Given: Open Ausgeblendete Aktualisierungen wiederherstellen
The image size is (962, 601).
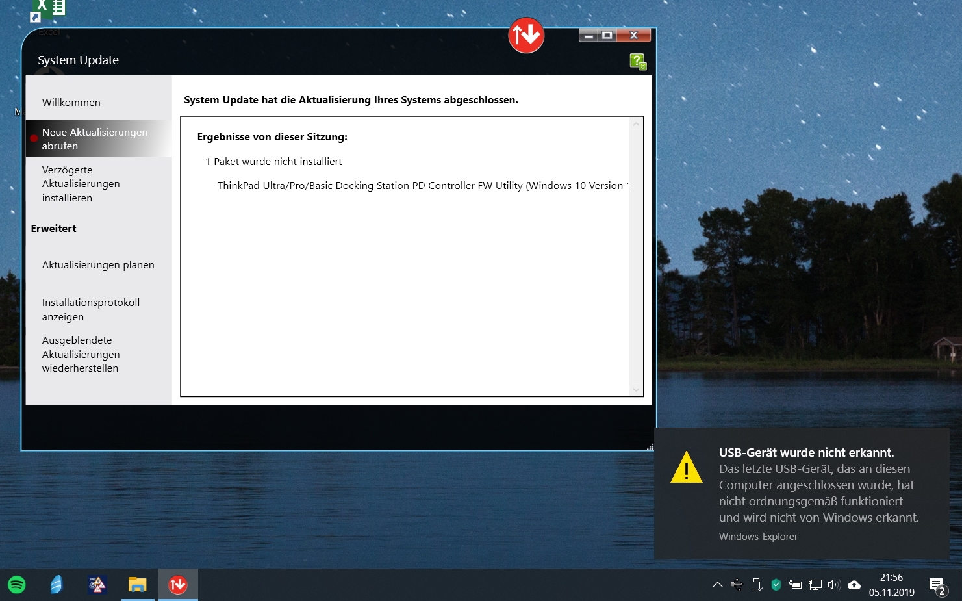Looking at the screenshot, I should (81, 354).
